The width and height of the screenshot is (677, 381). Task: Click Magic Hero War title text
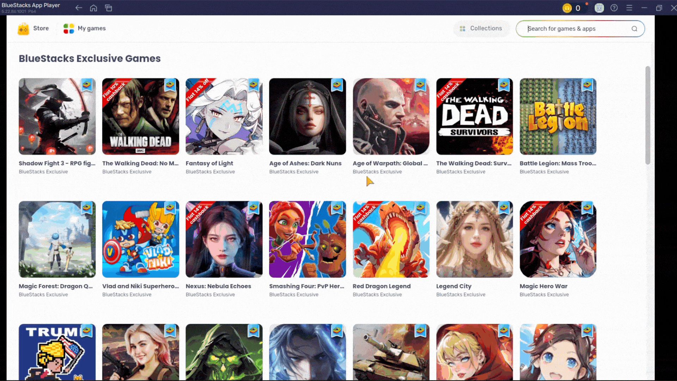click(x=543, y=286)
